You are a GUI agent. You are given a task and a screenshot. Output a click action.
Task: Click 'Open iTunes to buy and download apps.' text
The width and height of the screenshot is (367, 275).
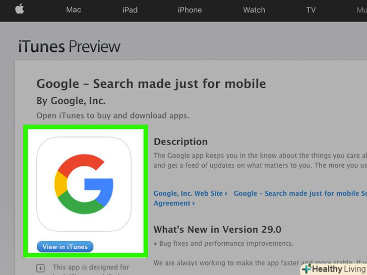pyautogui.click(x=113, y=115)
